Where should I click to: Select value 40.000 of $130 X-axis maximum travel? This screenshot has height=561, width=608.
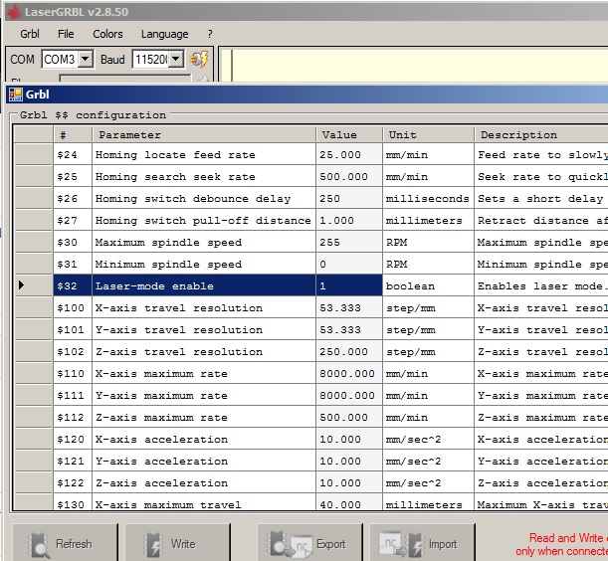(x=349, y=502)
